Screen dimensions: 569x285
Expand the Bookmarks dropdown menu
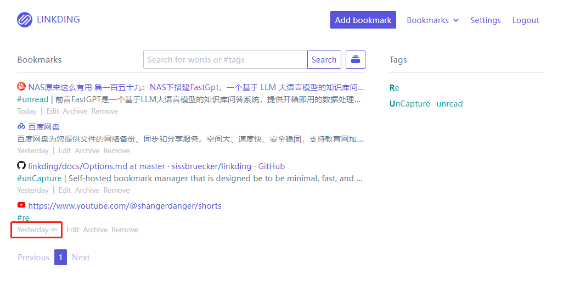click(432, 20)
